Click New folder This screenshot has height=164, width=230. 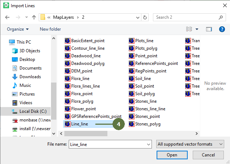[50, 29]
